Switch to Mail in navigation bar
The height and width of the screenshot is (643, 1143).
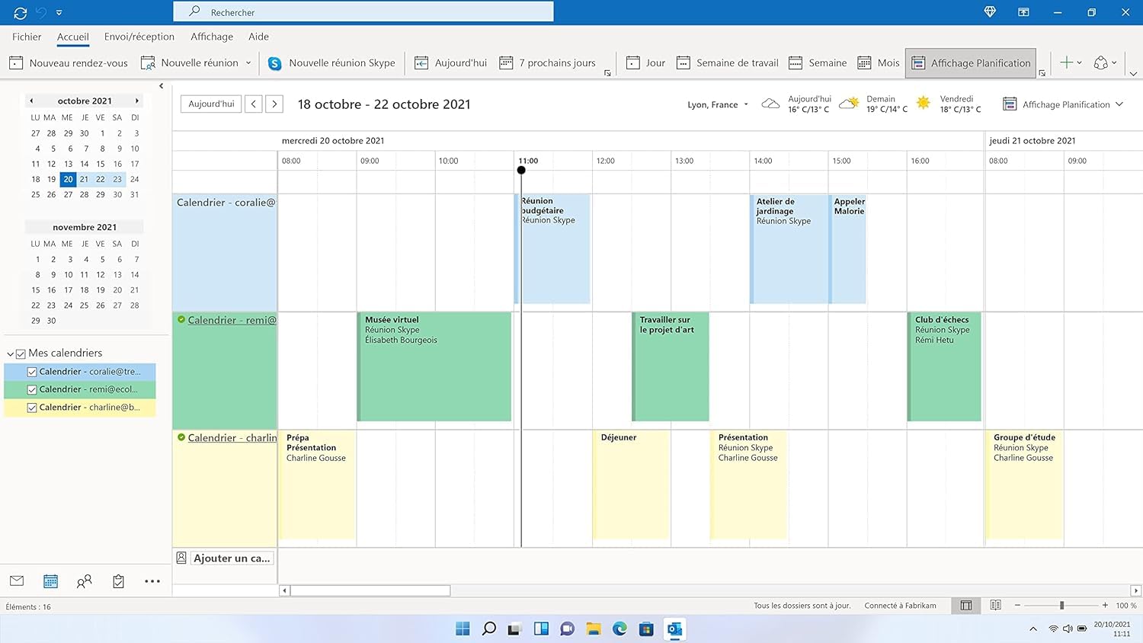click(x=17, y=581)
